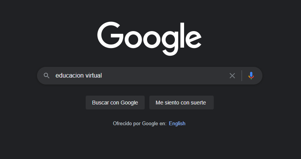Clear the search text with the X icon
Screen dimensions: 301x159
click(x=232, y=76)
